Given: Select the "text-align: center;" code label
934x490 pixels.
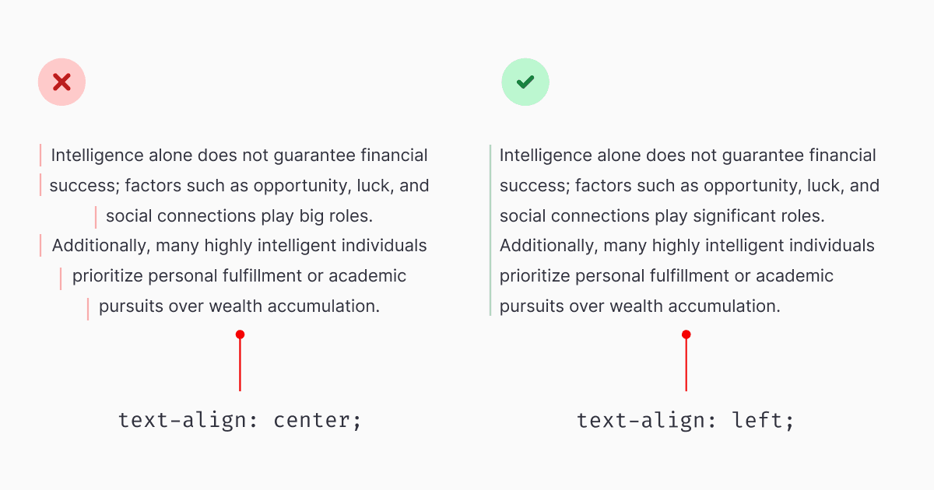Looking at the screenshot, I should [x=240, y=421].
